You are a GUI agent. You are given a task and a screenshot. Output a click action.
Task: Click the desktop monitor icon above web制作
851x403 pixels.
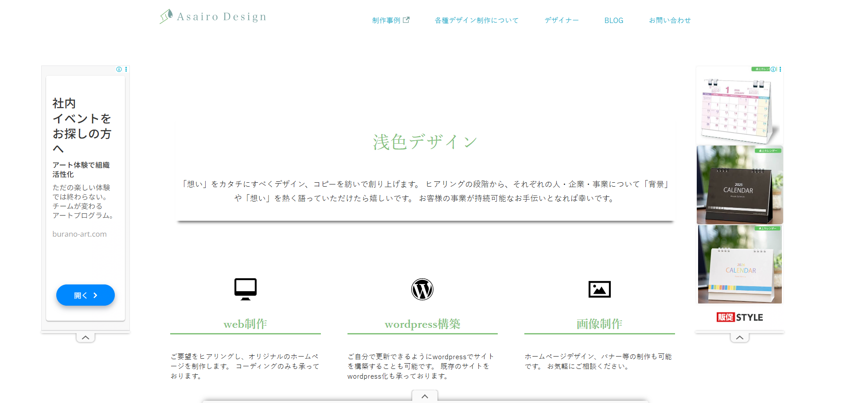tap(246, 289)
